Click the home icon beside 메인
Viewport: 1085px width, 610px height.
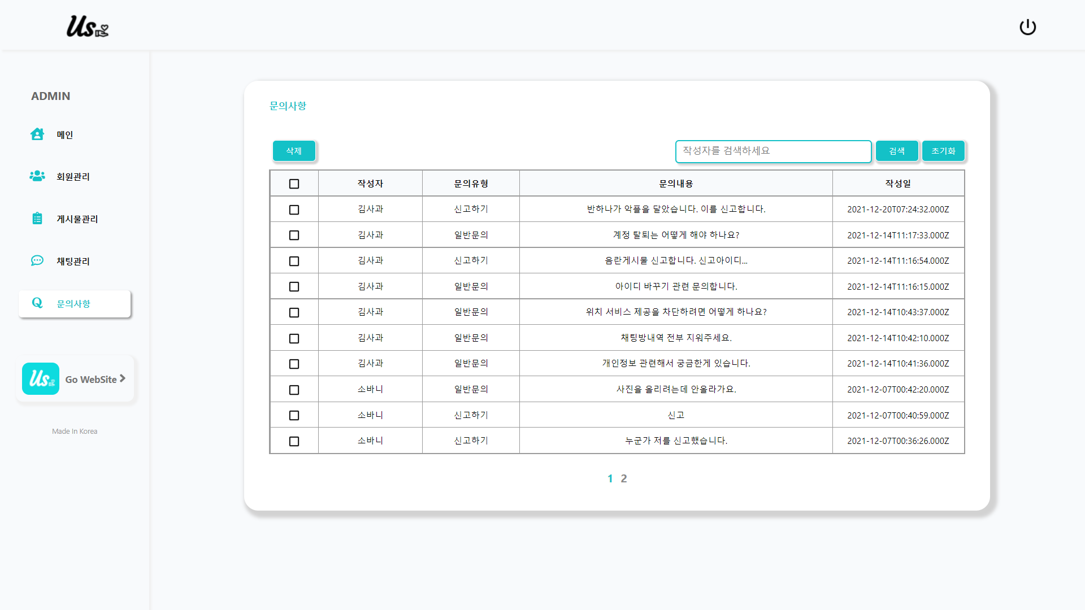click(x=37, y=134)
